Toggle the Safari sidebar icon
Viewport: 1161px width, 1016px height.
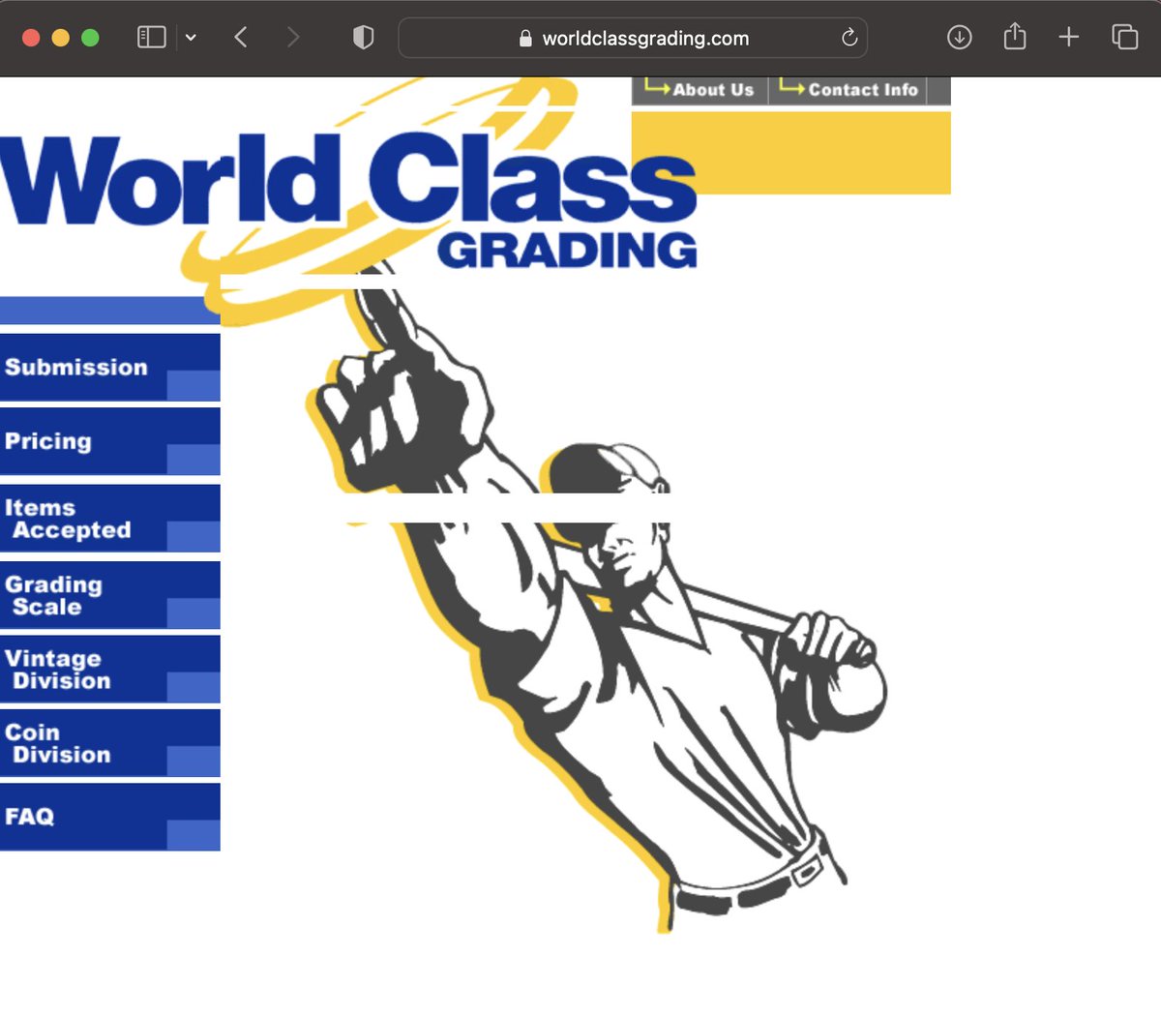[x=152, y=38]
